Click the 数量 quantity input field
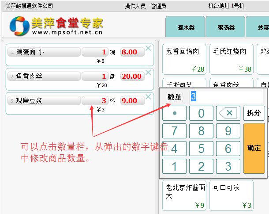 pyautogui.click(x=226, y=97)
